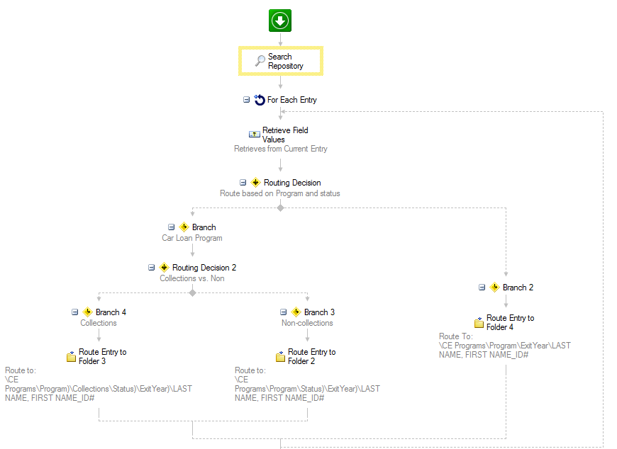Click the Search Repository magnifier icon

click(260, 61)
